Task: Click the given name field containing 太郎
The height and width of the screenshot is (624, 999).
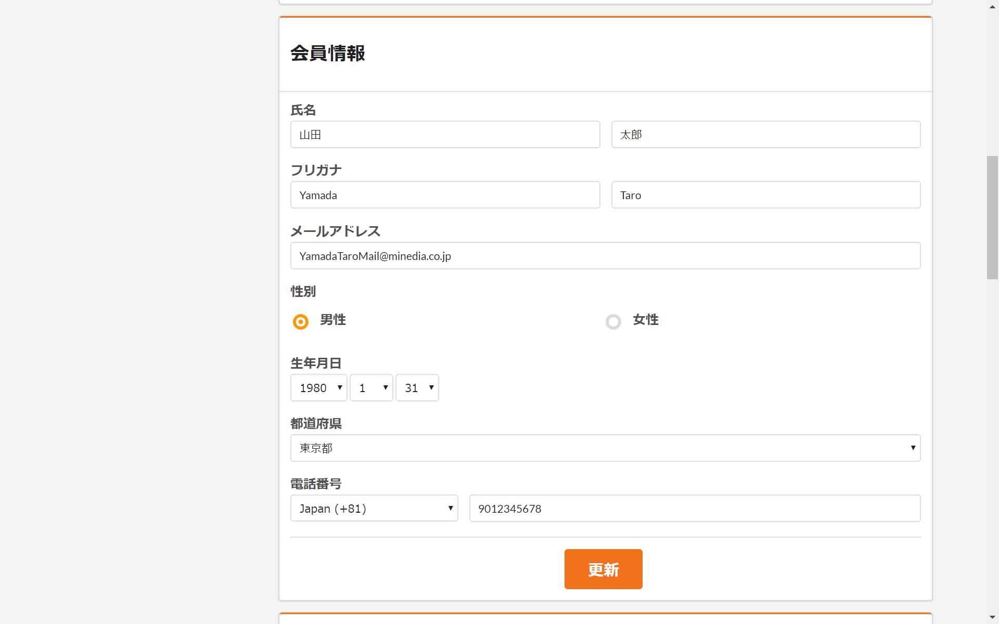Action: (x=765, y=135)
